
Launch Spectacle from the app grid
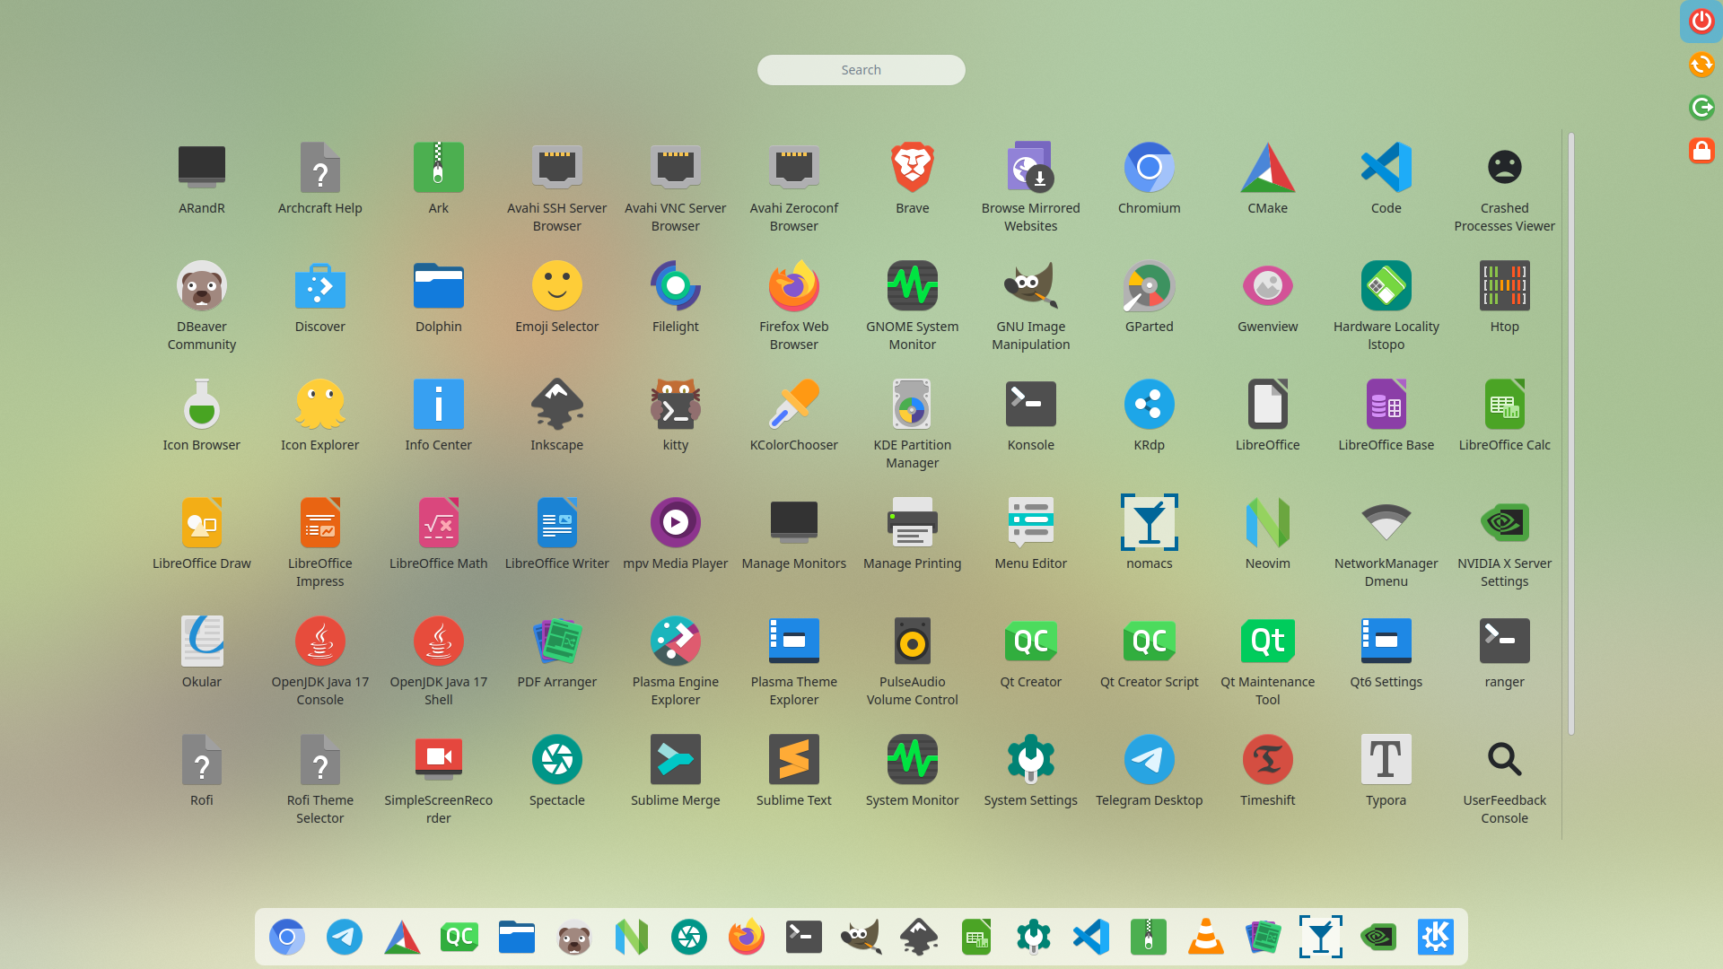pyautogui.click(x=556, y=772)
